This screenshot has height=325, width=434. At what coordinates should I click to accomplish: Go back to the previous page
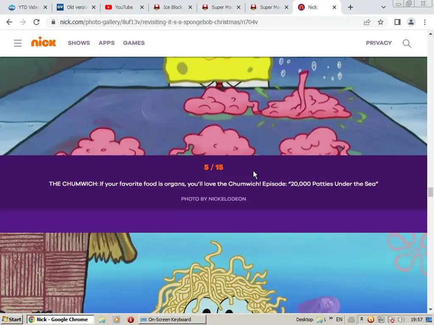click(x=9, y=22)
